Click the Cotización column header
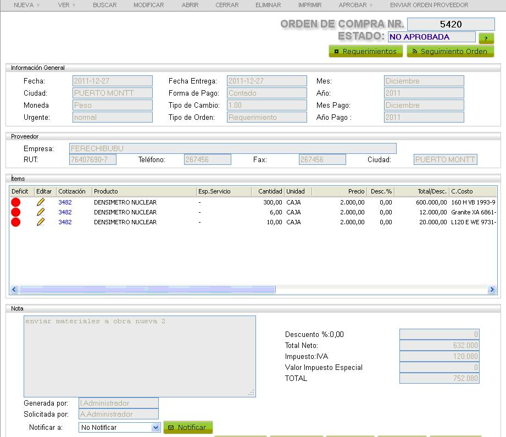506x437 pixels. tap(74, 191)
